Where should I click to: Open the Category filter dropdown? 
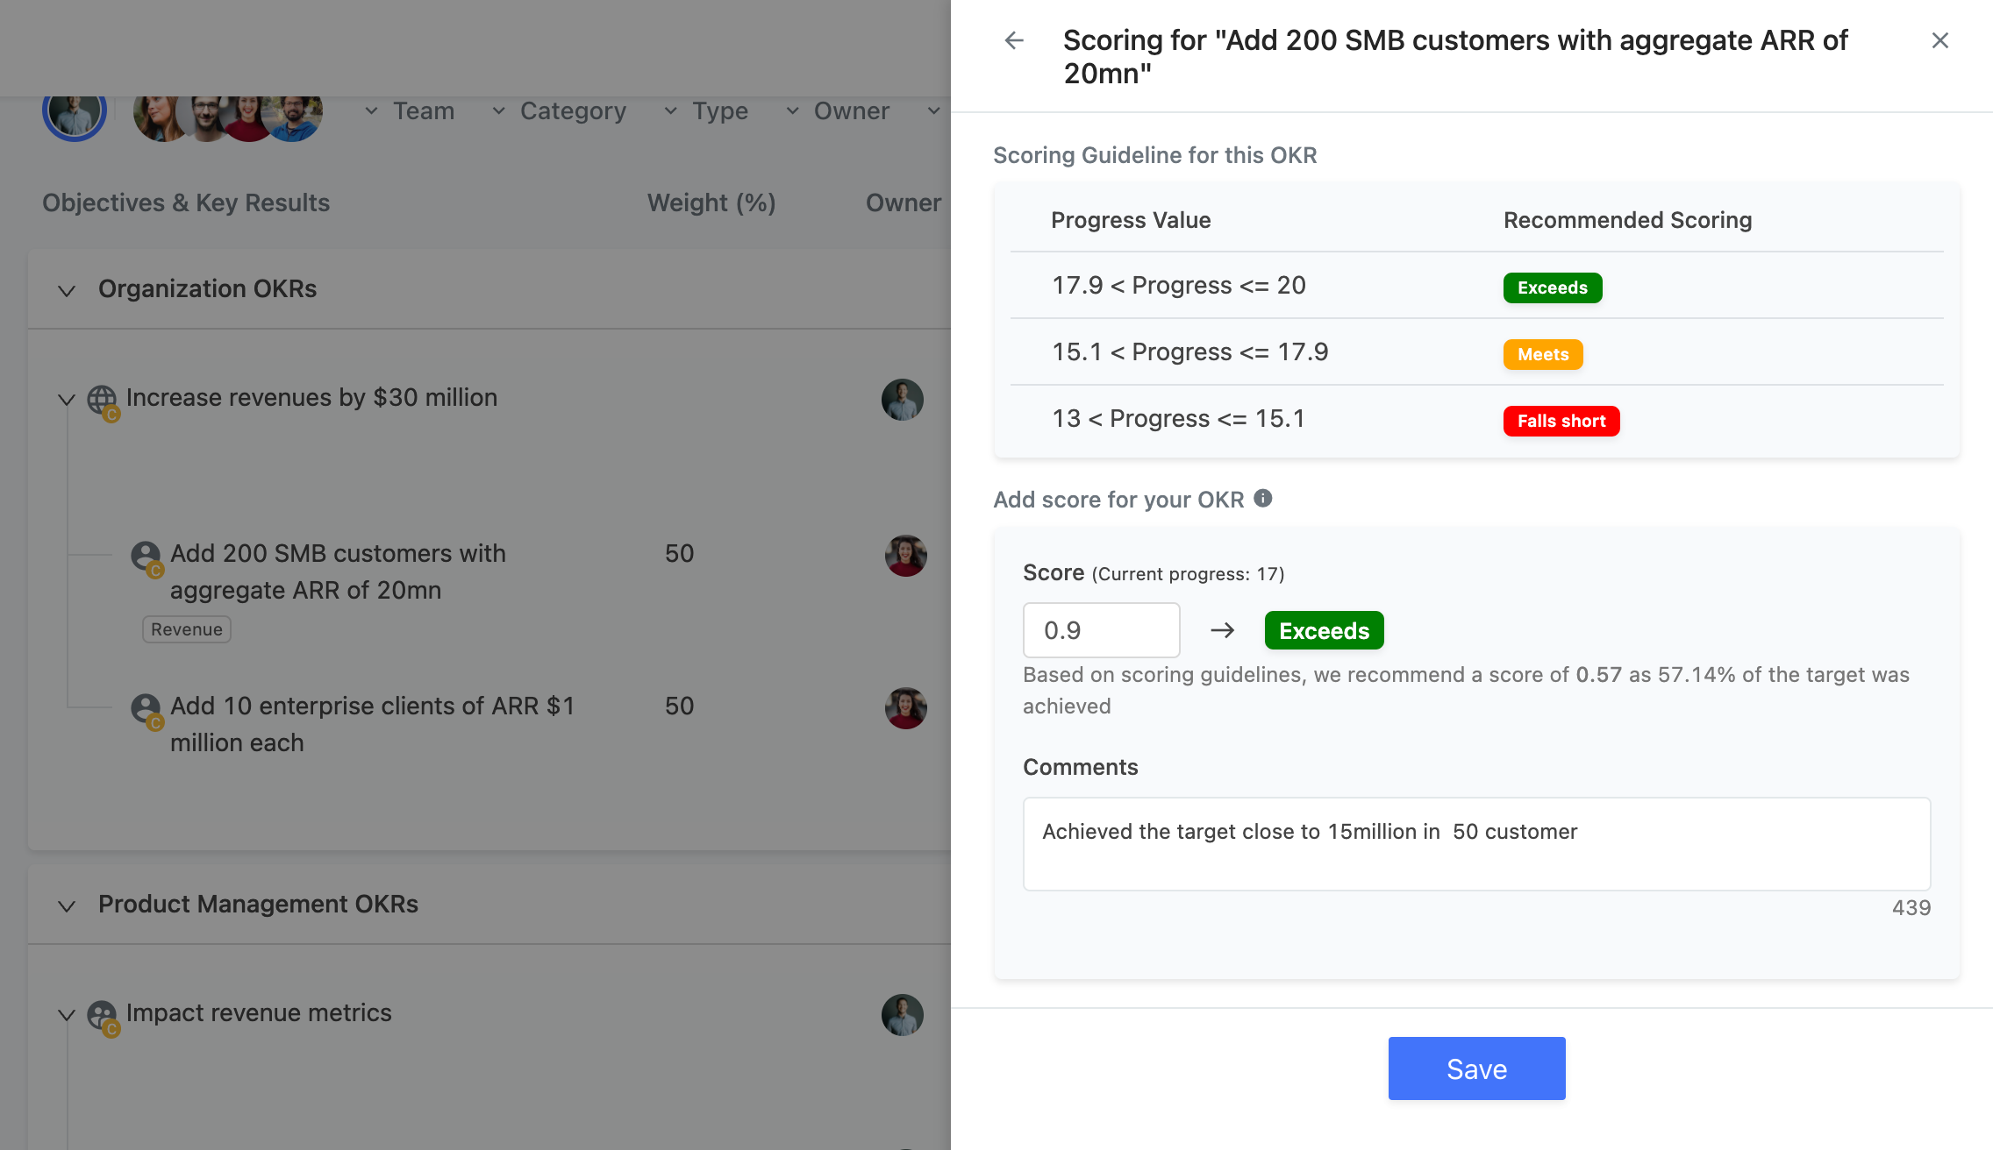point(559,111)
